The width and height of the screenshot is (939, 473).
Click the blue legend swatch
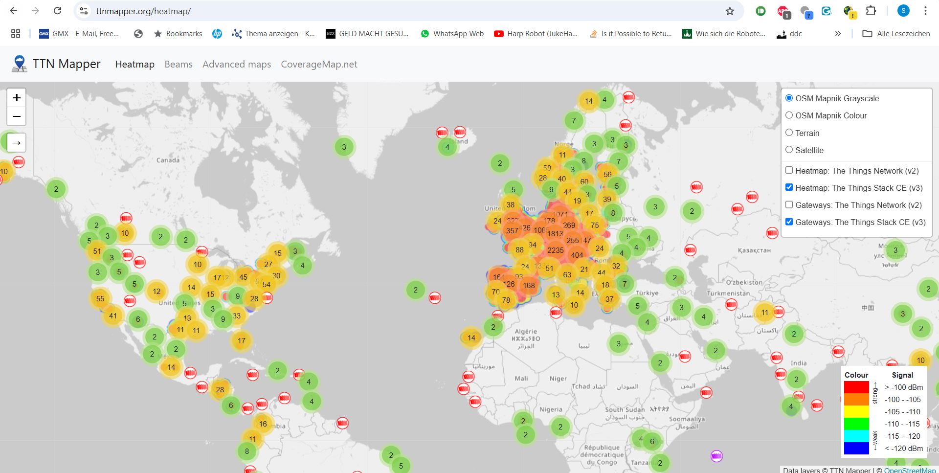[x=856, y=448]
